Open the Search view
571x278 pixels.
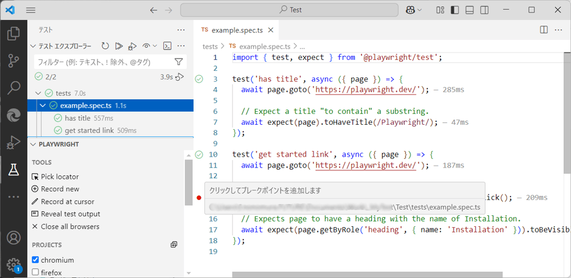coord(14,88)
